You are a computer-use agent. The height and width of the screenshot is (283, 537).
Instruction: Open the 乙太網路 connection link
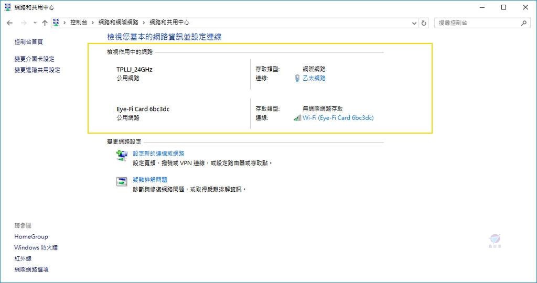314,78
